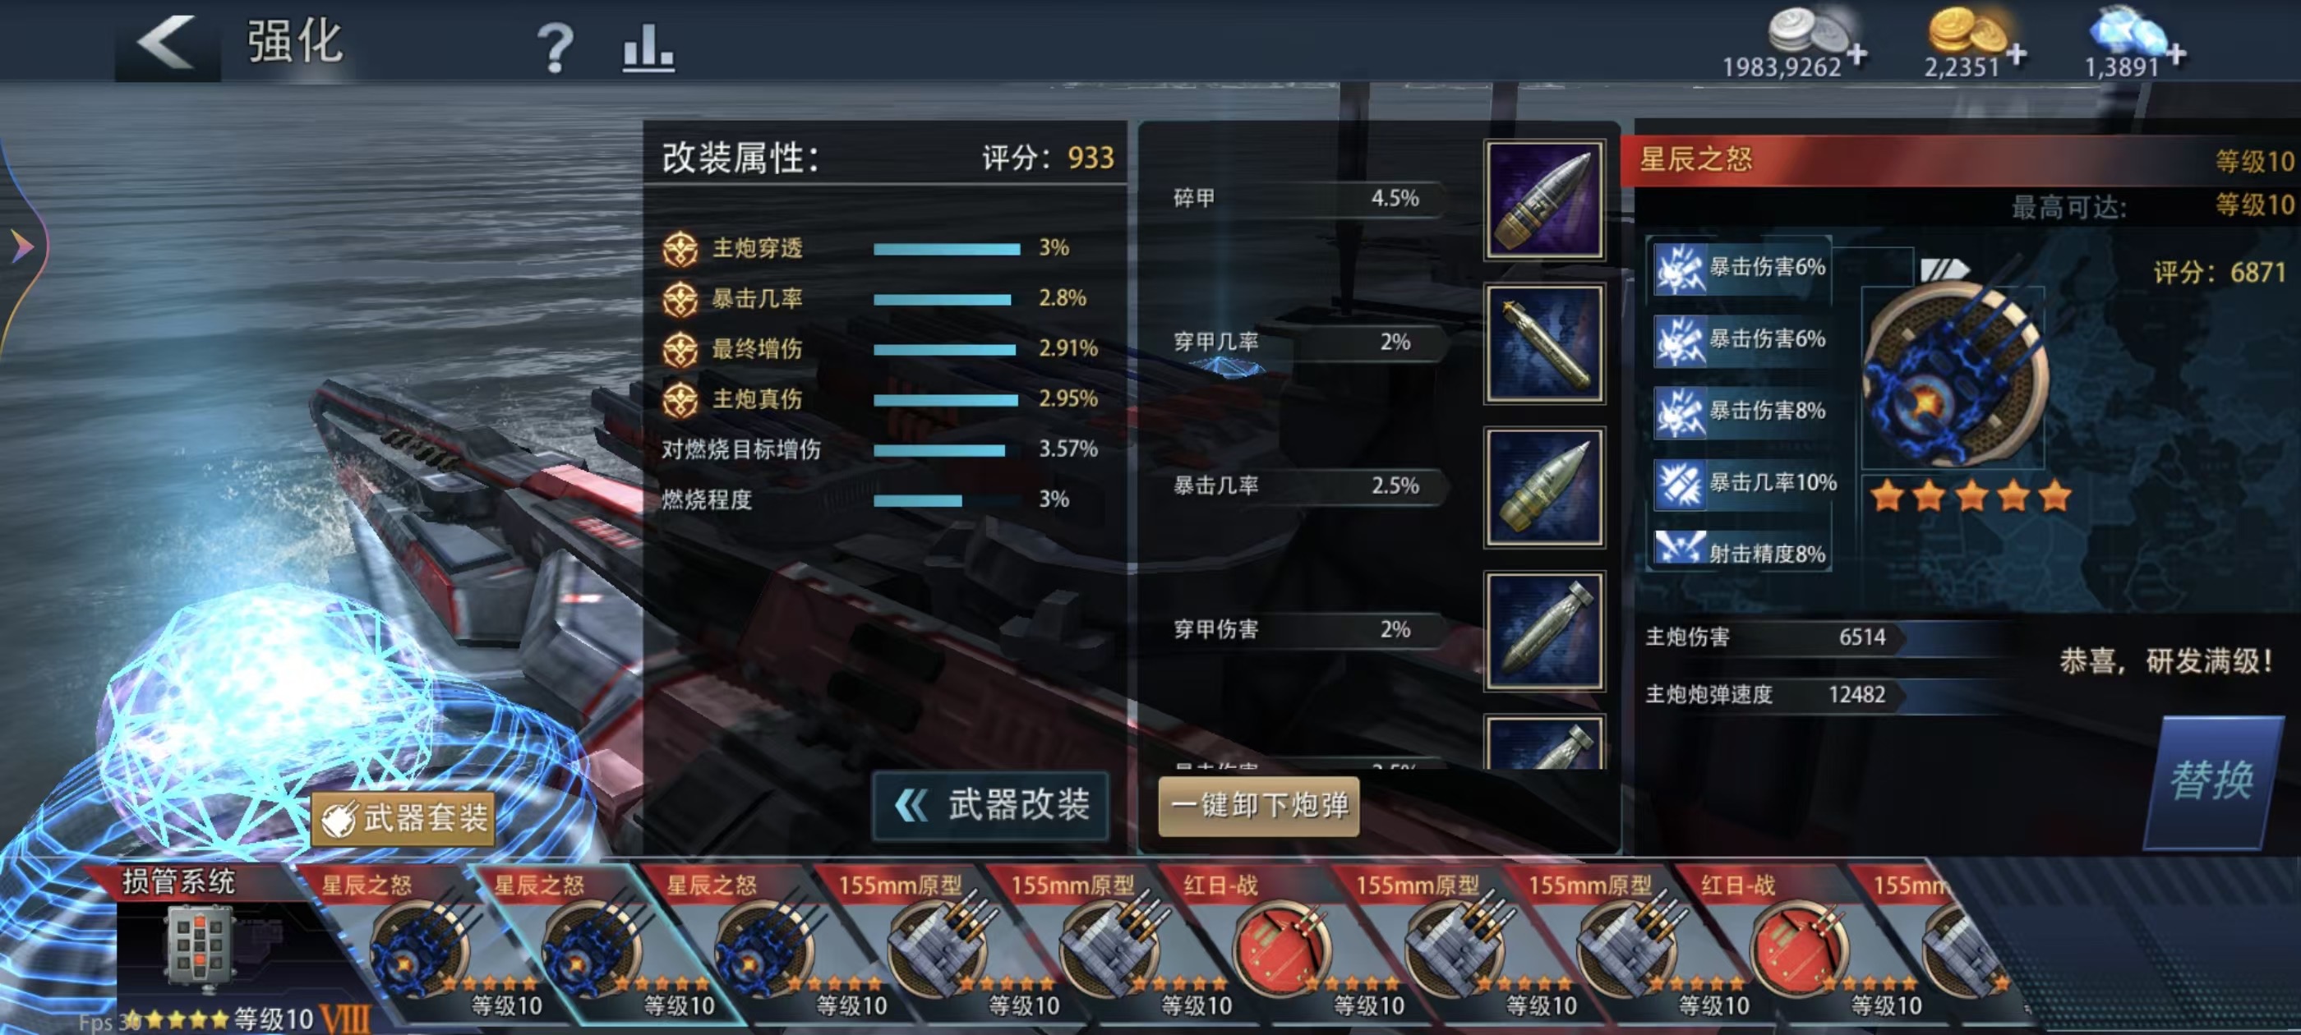Click the 星辰之怒 turret preview image
The image size is (2301, 1035).
coord(1953,377)
